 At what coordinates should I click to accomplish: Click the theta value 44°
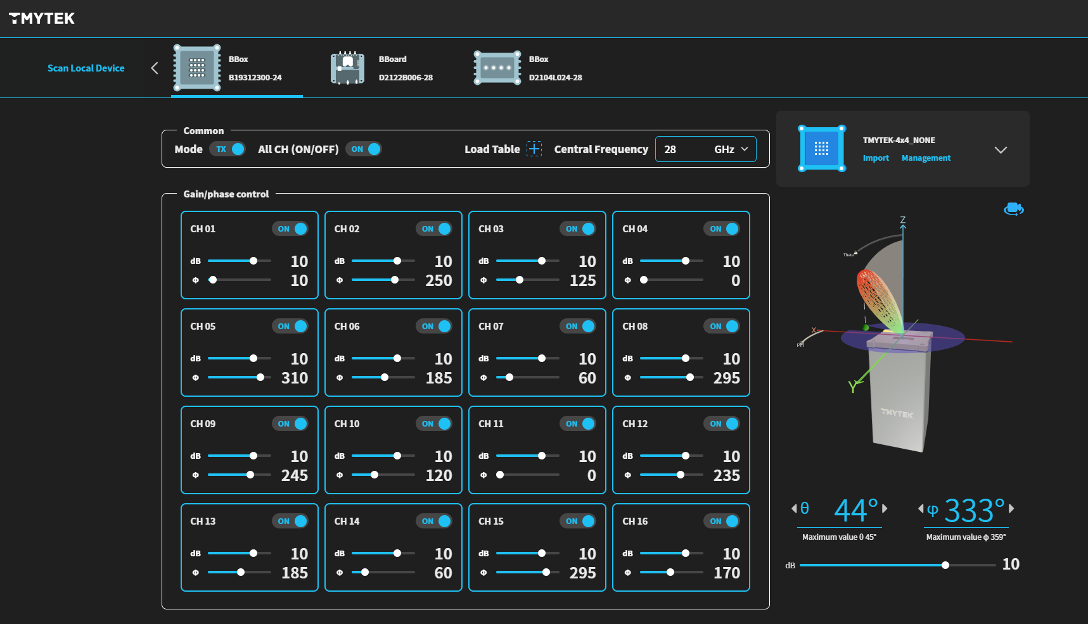[856, 510]
